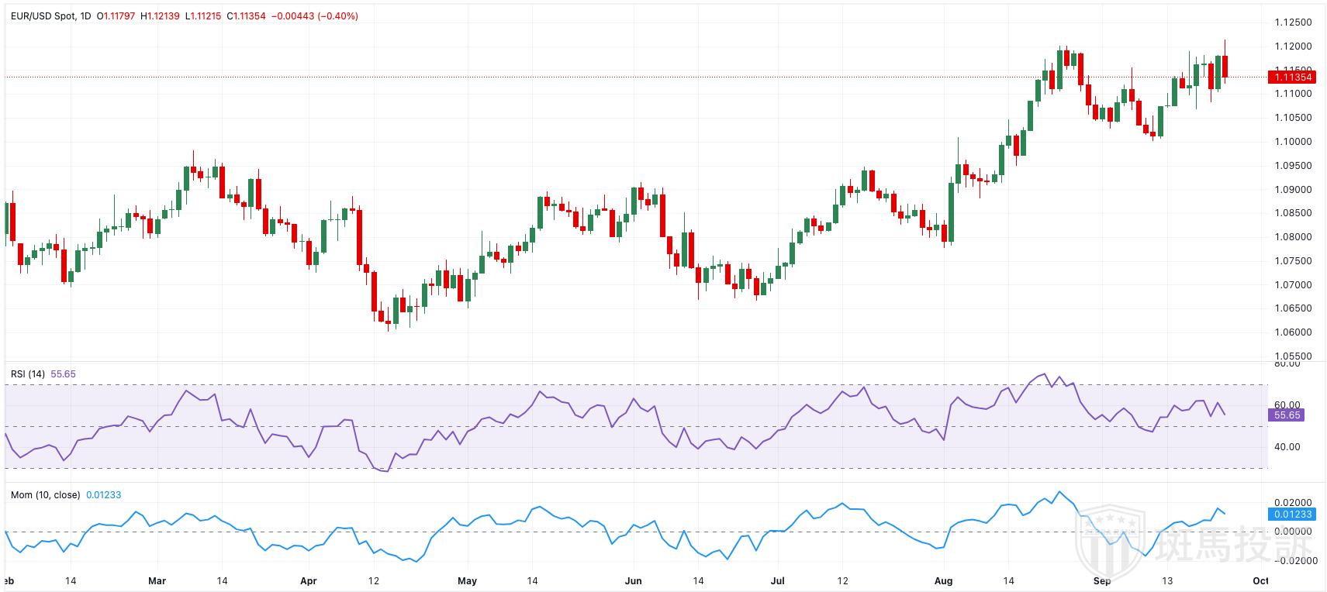Click the Mar label on the time axis
Image resolution: width=1327 pixels, height=592 pixels.
tap(157, 580)
